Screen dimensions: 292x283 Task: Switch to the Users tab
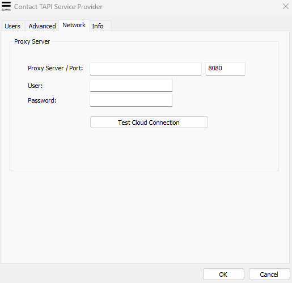coord(12,26)
